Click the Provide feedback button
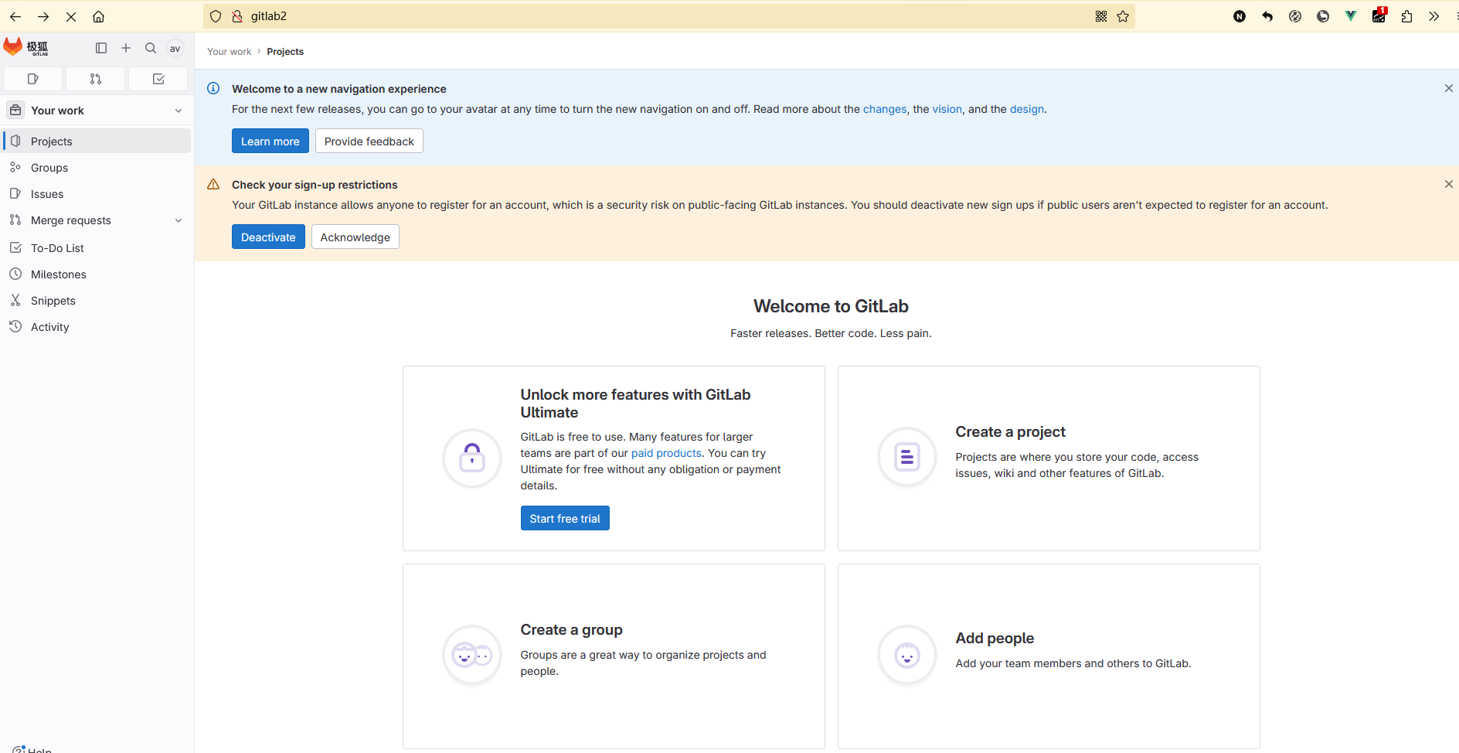This screenshot has width=1459, height=753. (x=369, y=141)
